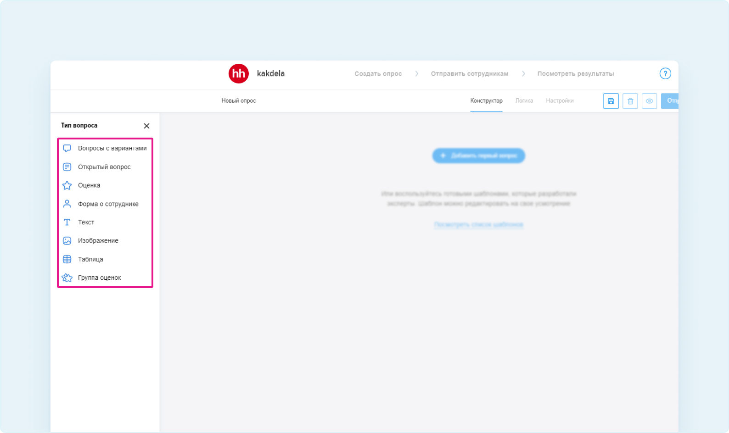
Task: Delete the survey with the trash icon
Action: [630, 101]
